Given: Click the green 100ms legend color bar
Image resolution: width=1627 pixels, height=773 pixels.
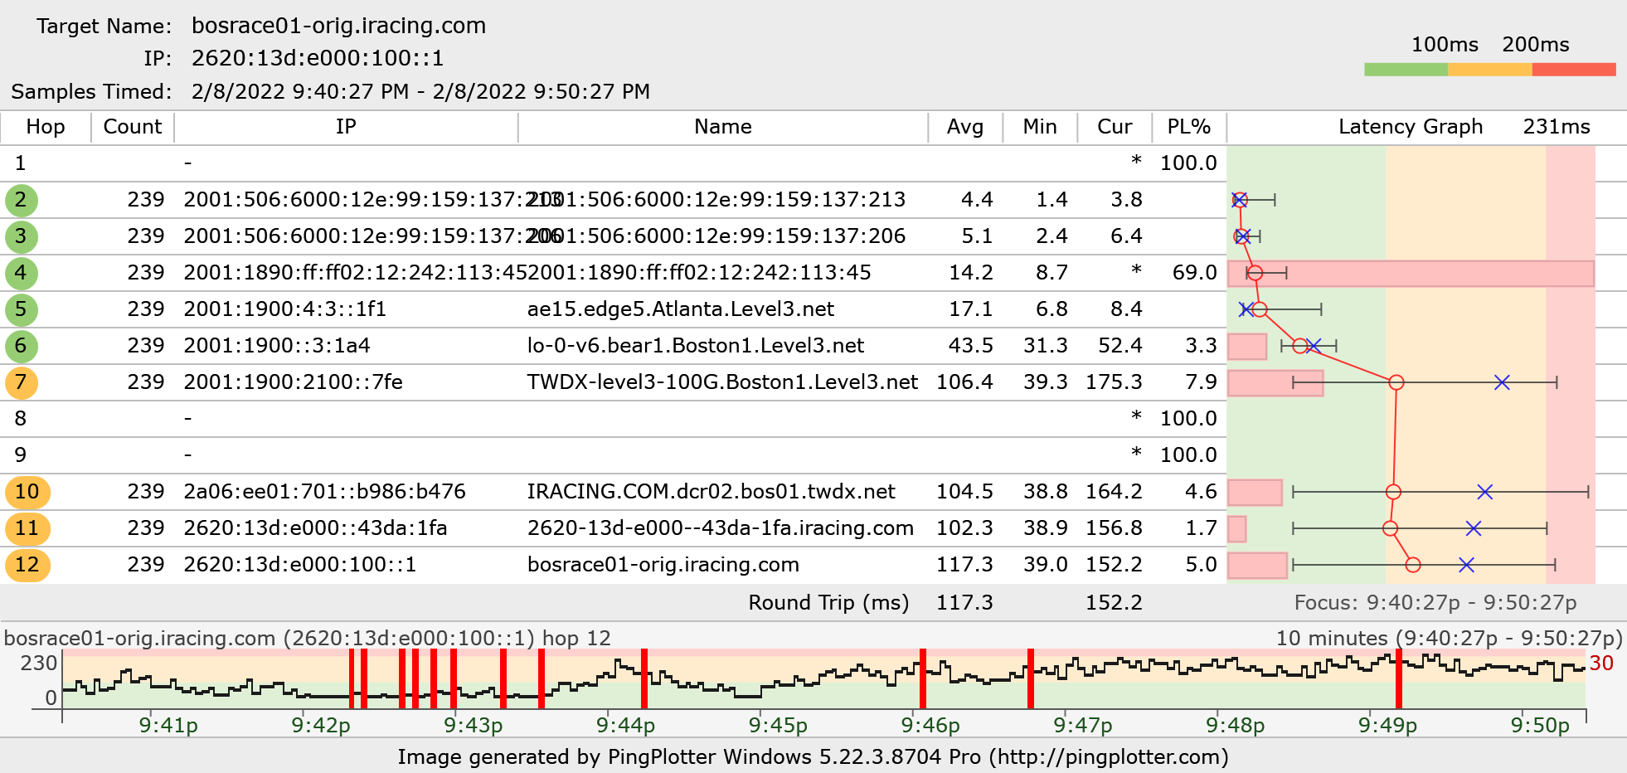Looking at the screenshot, I should click(x=1406, y=70).
